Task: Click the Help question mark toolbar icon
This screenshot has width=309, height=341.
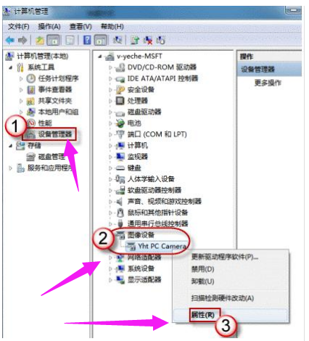Action: [87, 40]
